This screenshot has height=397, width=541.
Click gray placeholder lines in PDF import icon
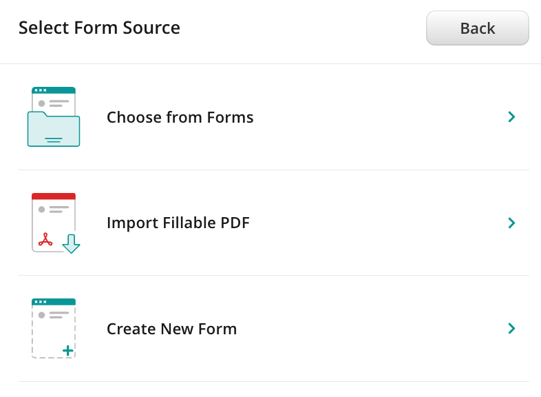coord(59,209)
